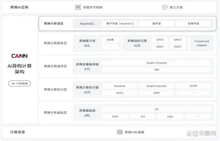The image size is (220, 141).
Task: Select the TBE bar
Action: (x=156, y=70)
